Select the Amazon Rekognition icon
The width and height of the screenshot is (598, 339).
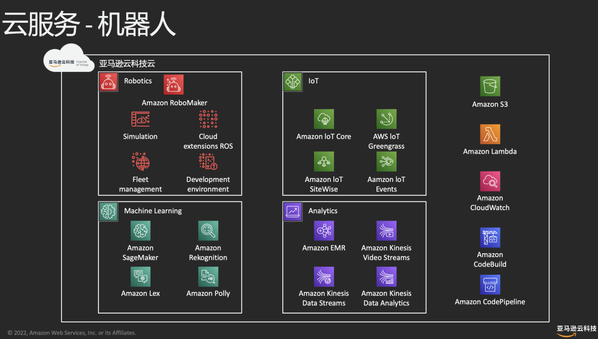pos(208,231)
